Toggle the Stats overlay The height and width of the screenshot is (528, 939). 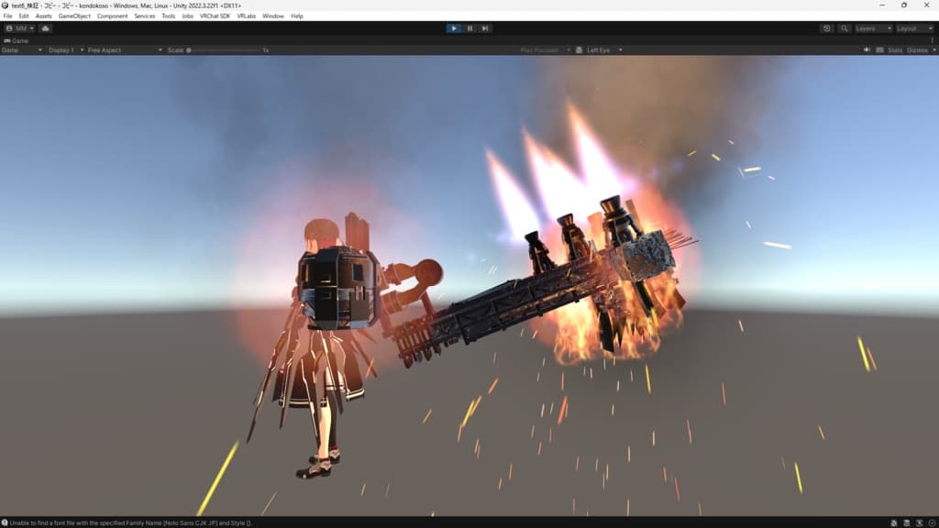(895, 50)
